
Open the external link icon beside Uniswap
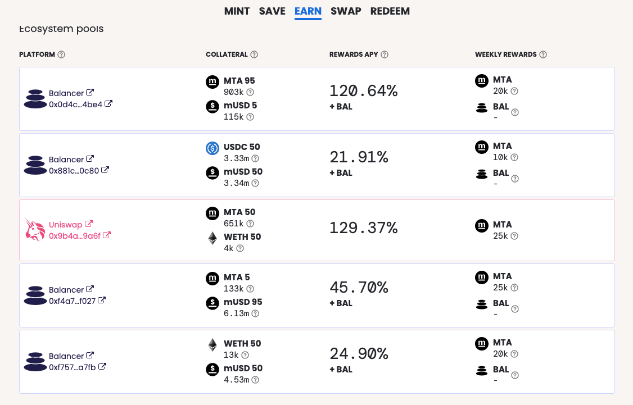click(89, 224)
